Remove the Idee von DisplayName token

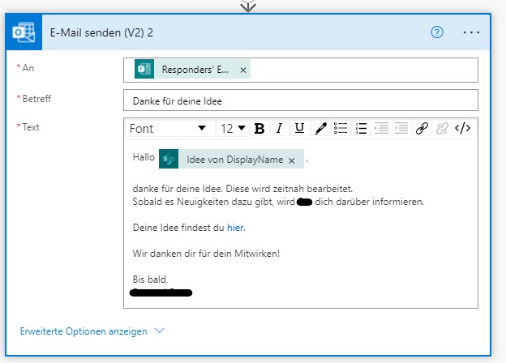pyautogui.click(x=292, y=160)
